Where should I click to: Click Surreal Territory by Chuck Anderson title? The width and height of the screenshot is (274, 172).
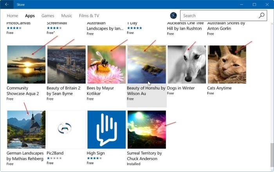(x=144, y=156)
